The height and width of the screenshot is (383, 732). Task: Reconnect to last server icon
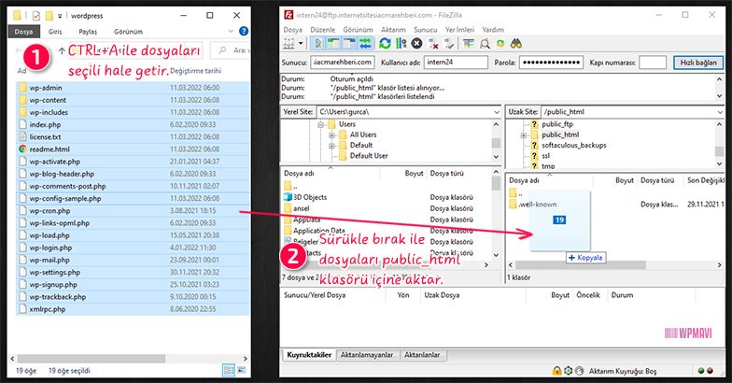click(448, 43)
